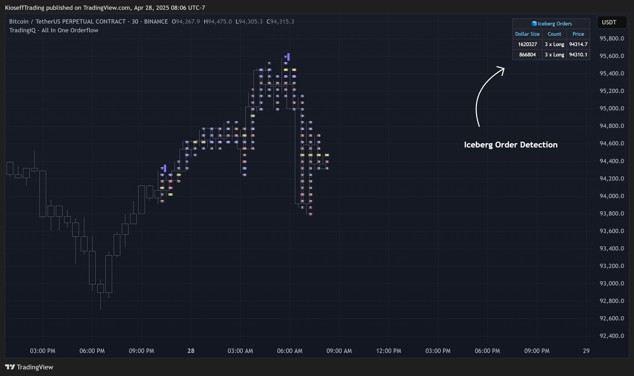Click the Price column header
This screenshot has width=634, height=376.
coord(578,34)
